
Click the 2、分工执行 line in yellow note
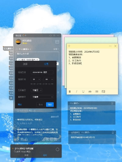point(75,60)
